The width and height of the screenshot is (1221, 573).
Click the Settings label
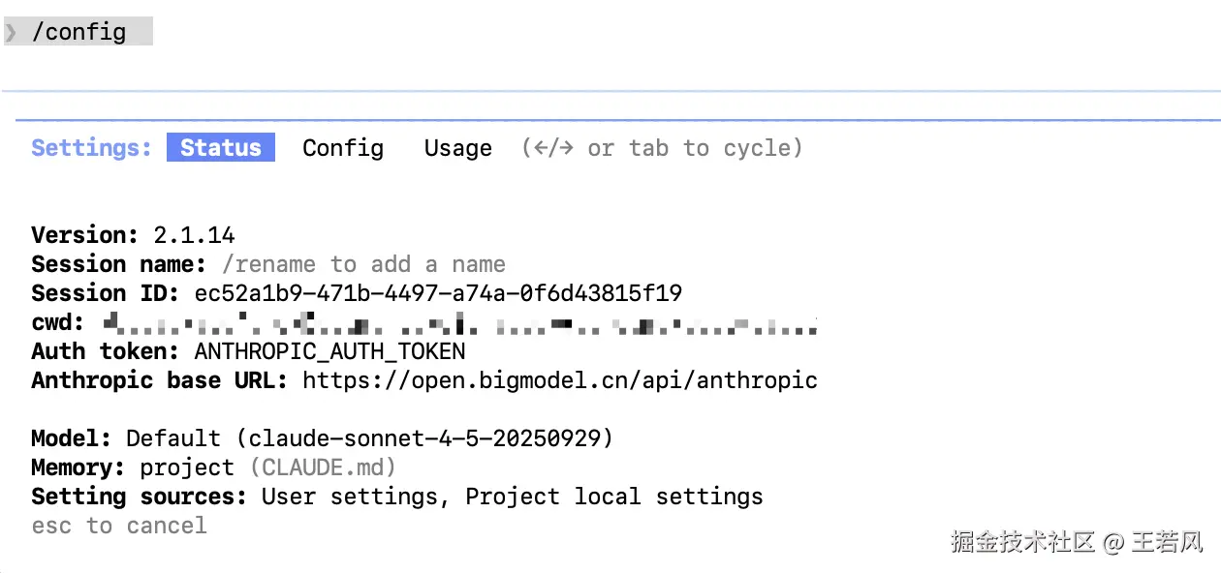tap(91, 148)
